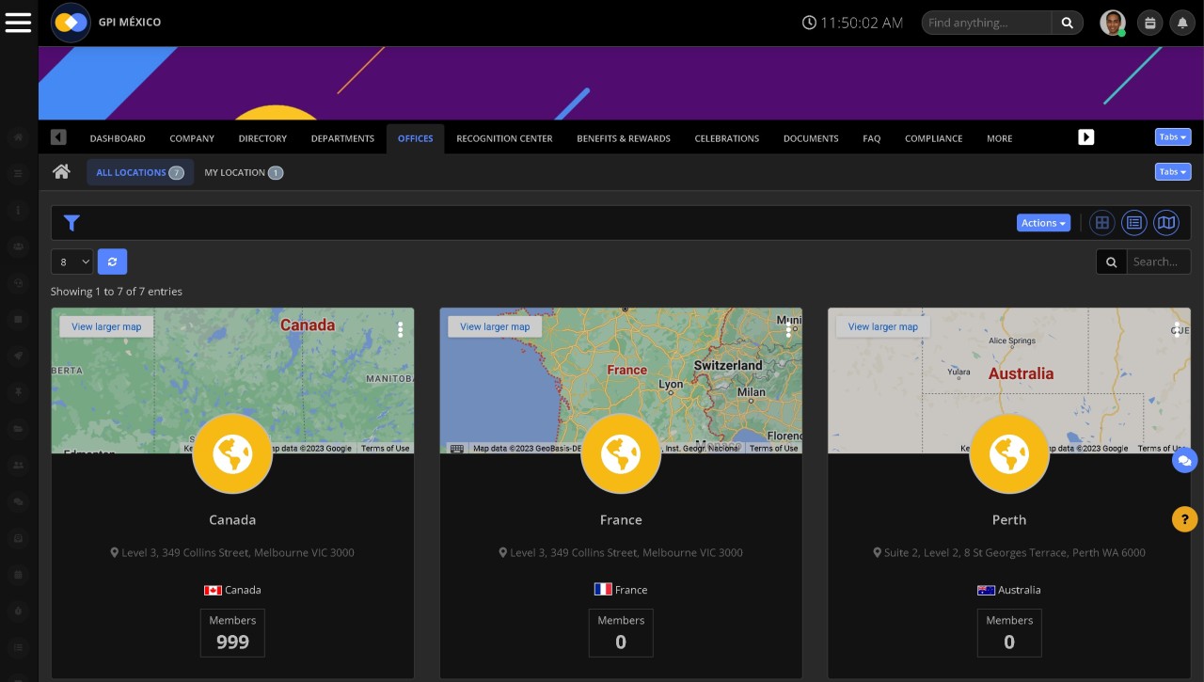Open the filter funnel panel
This screenshot has height=682, width=1204.
71,223
